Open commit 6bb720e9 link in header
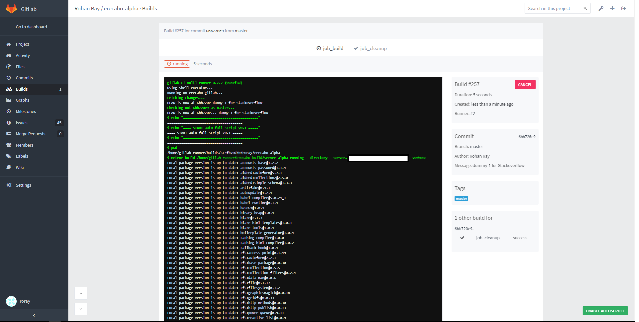 pos(215,31)
